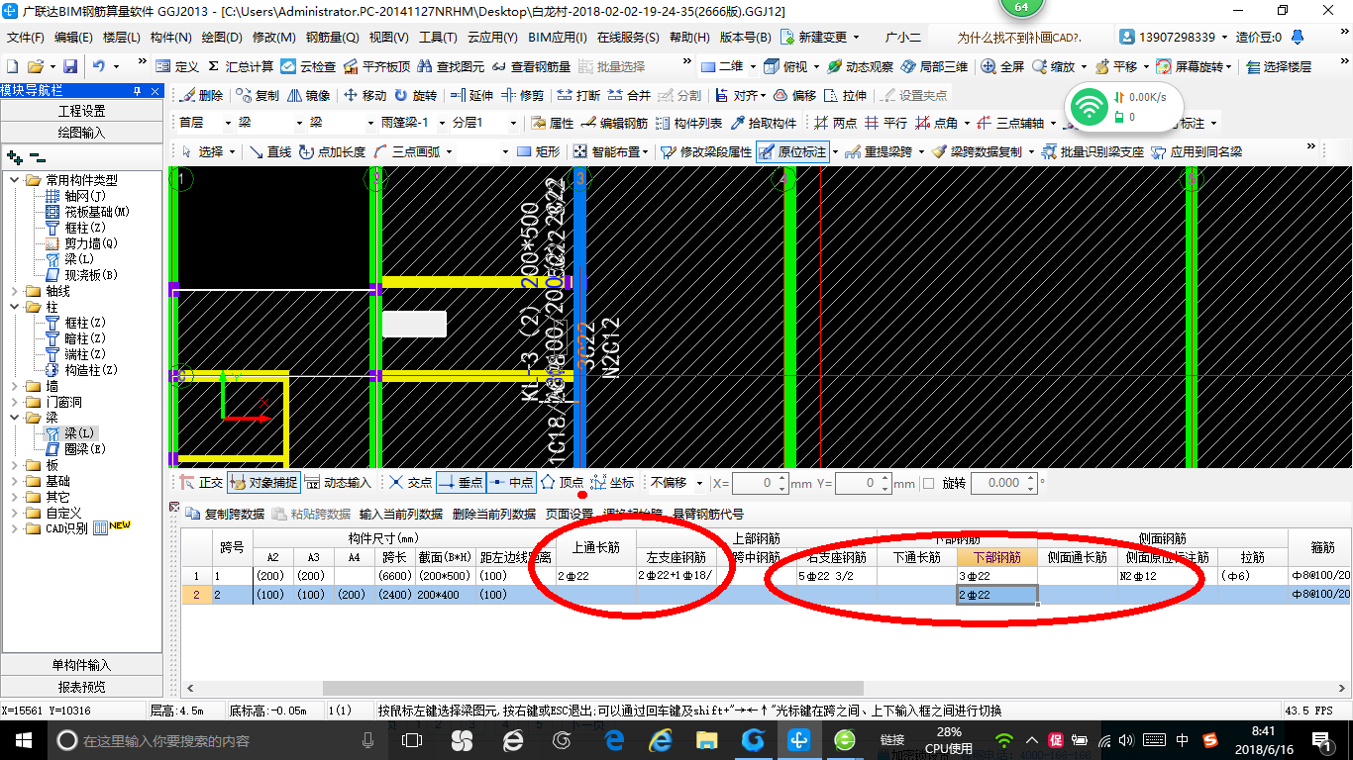Click 删除当前列数据 button
The width and height of the screenshot is (1353, 760).
[494, 514]
